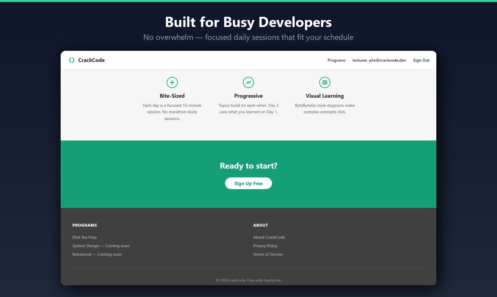Click the Visual Learning camera circle icon

325,82
